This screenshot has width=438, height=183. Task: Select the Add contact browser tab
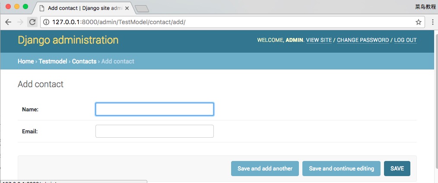coord(82,8)
